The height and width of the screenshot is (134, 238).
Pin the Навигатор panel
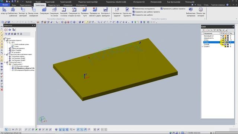[x=32, y=26]
